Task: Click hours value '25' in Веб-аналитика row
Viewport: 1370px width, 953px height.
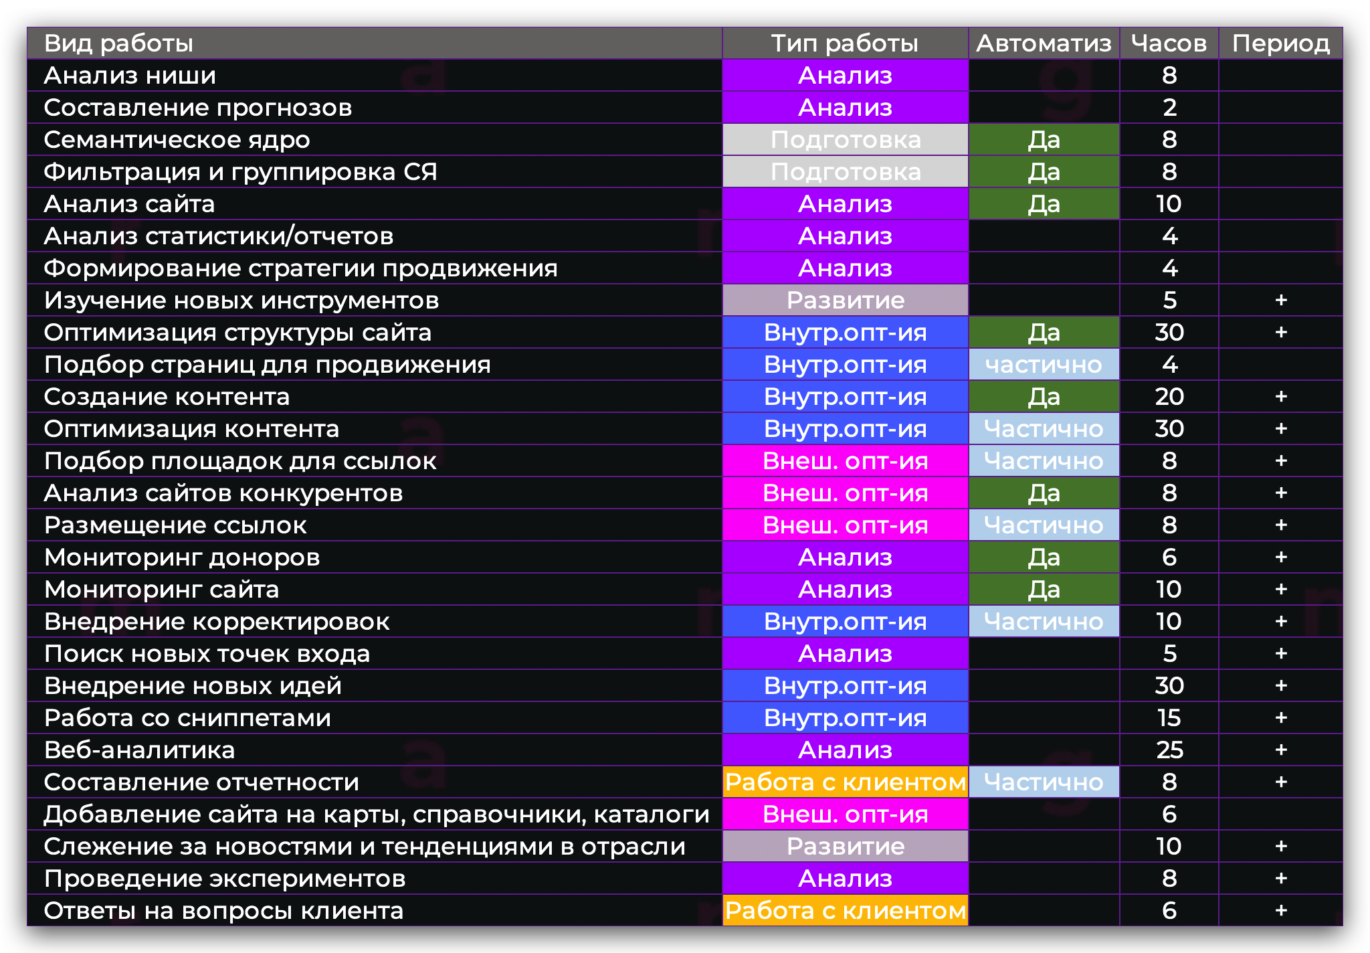Action: [1169, 750]
